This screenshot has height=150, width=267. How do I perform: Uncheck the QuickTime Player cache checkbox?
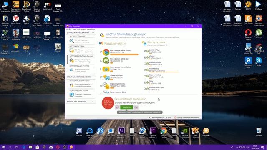point(145,51)
